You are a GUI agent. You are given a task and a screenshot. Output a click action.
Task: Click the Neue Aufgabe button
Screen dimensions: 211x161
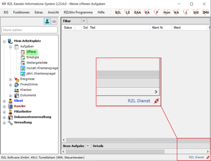point(74,146)
